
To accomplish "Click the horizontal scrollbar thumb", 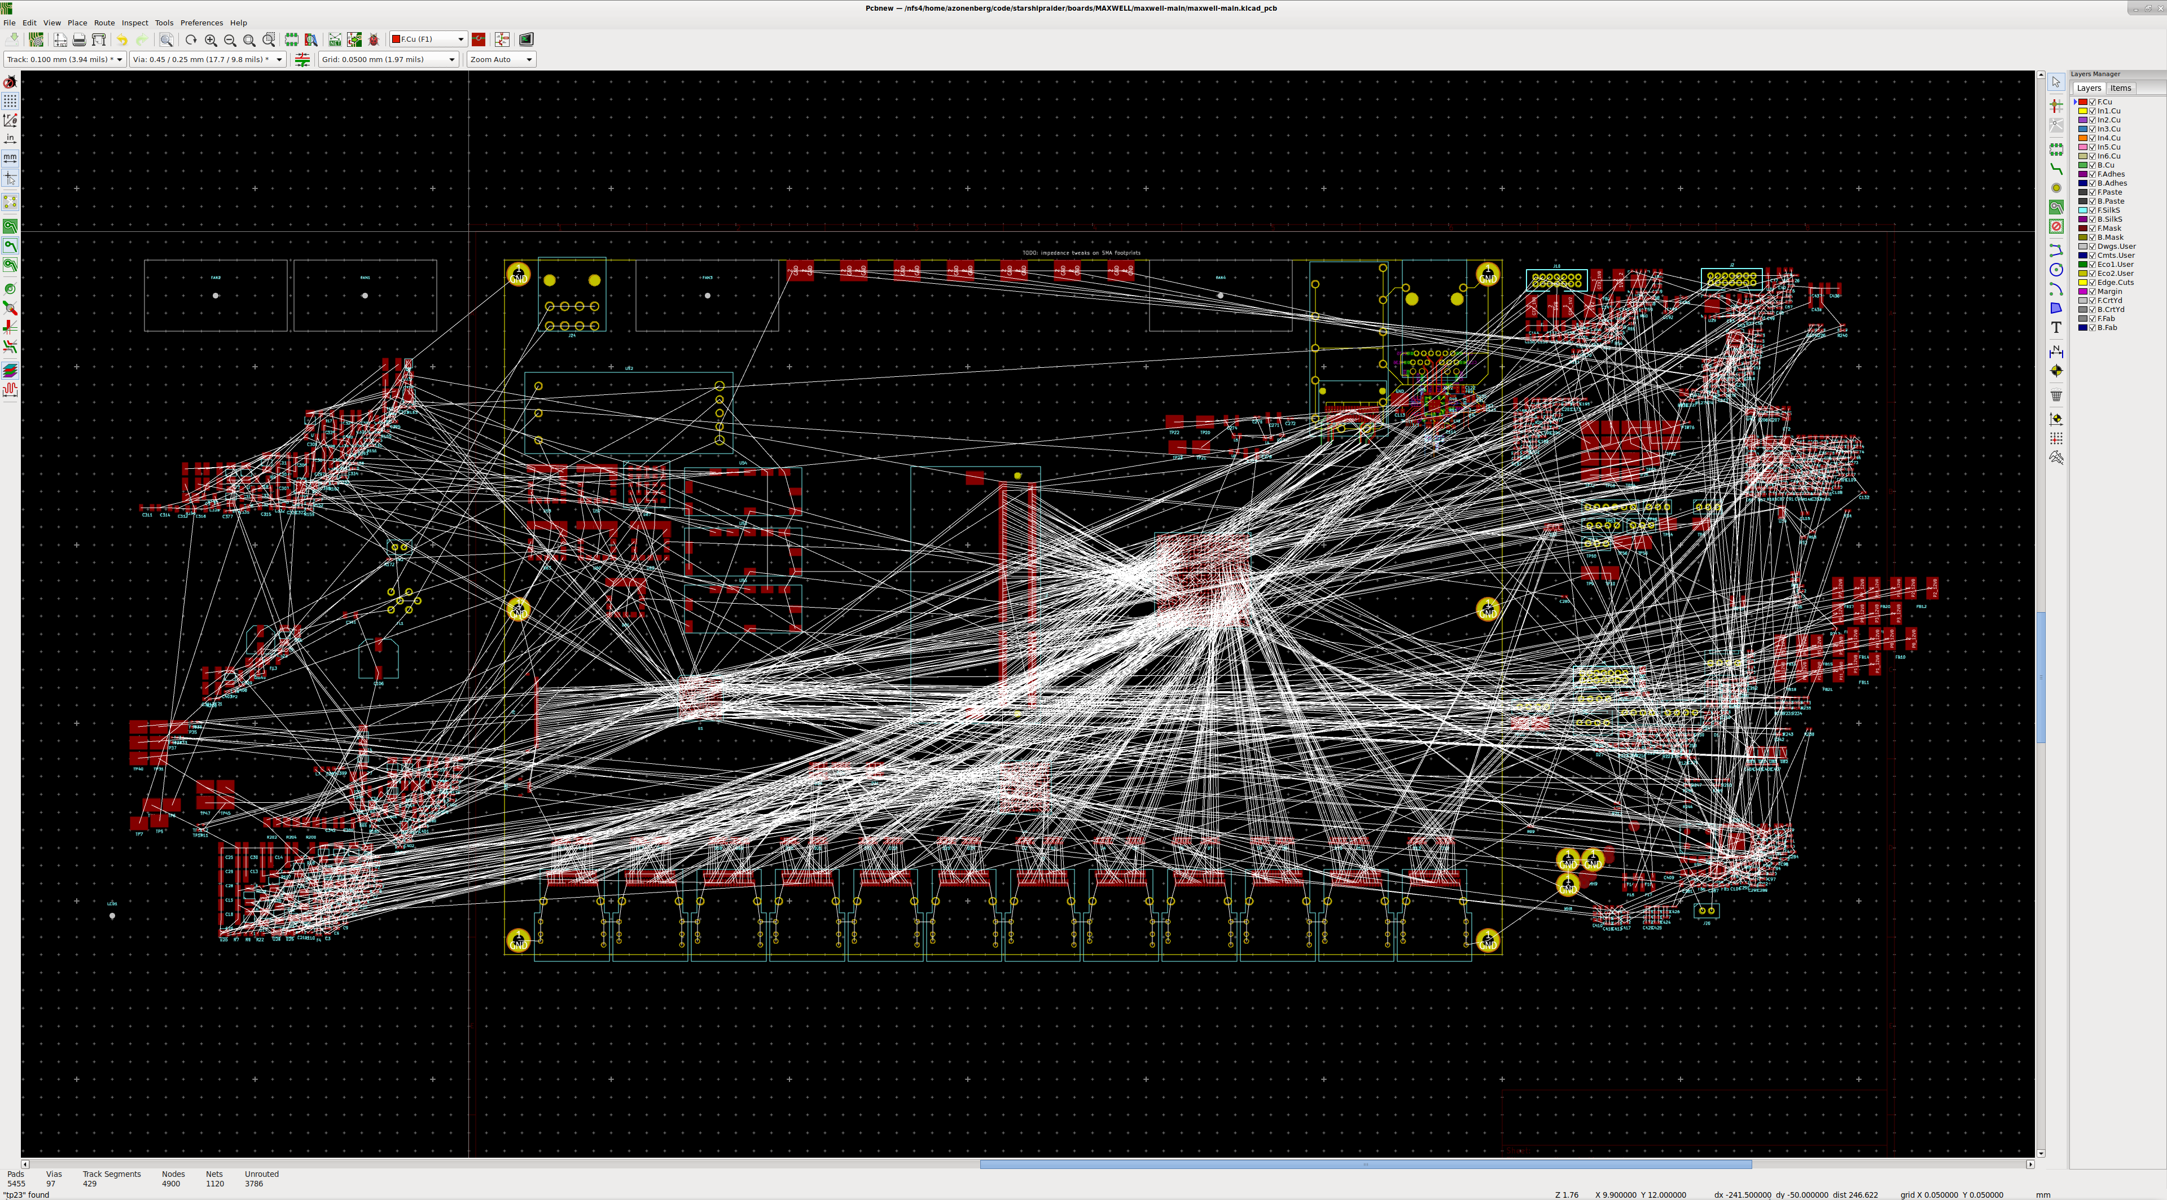I will pos(1365,1164).
